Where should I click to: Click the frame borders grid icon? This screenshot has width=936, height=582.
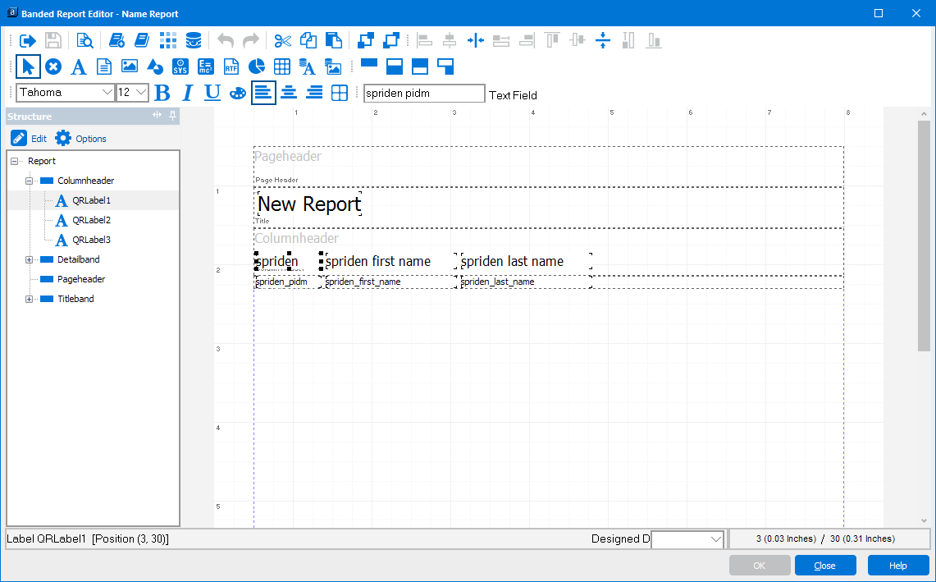(340, 93)
